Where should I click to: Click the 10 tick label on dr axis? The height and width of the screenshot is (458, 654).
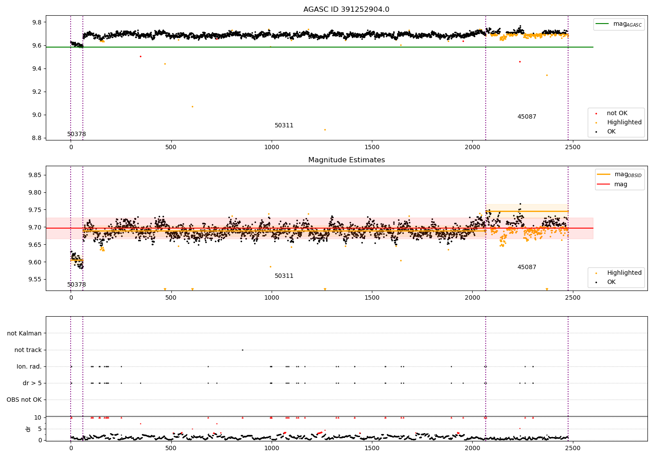click(x=38, y=417)
